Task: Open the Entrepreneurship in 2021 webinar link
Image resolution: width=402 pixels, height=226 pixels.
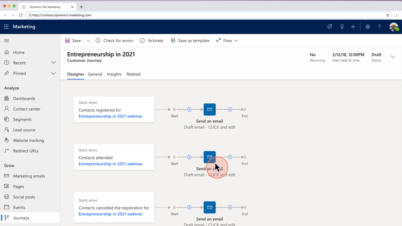Action: point(110,116)
